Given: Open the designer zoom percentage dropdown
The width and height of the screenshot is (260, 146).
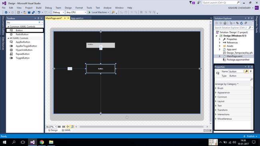Looking at the screenshot, I should (56, 127).
